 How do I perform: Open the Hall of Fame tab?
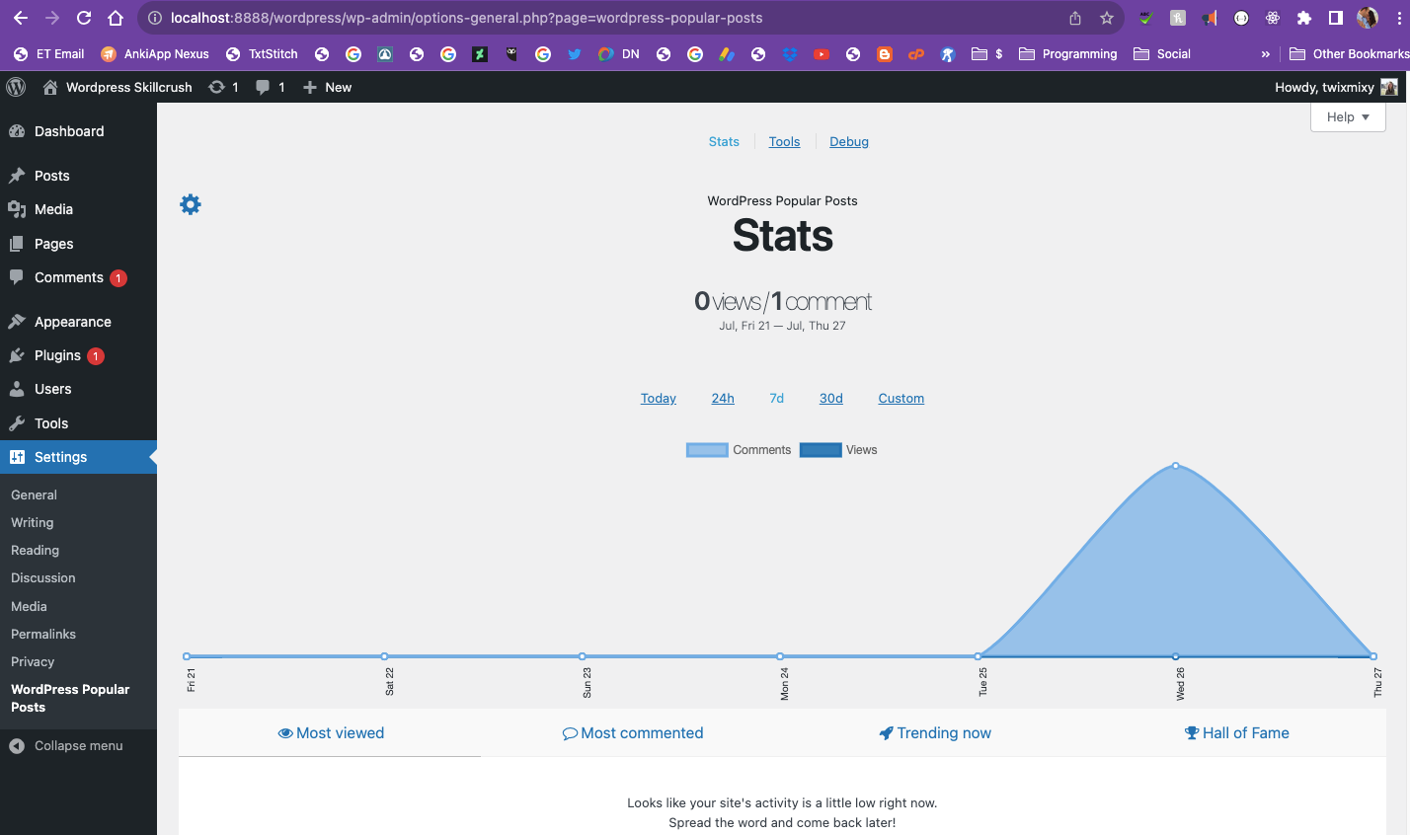coord(1237,732)
